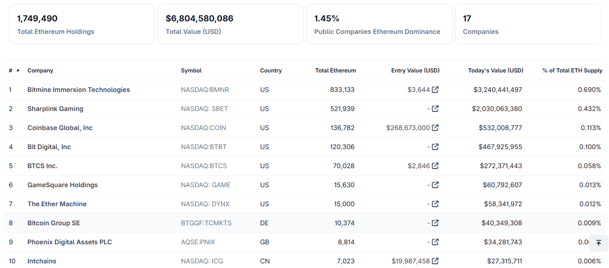This screenshot has height=268, width=609.
Task: Open Sharplink Gaming company link
Action: [x=55, y=109]
